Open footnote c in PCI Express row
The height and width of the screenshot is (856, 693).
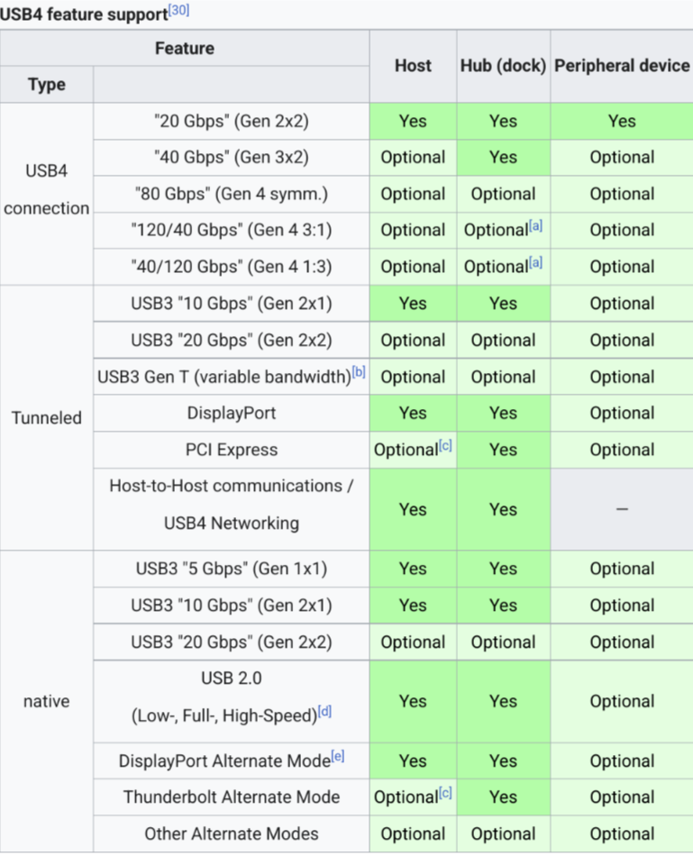pyautogui.click(x=445, y=445)
